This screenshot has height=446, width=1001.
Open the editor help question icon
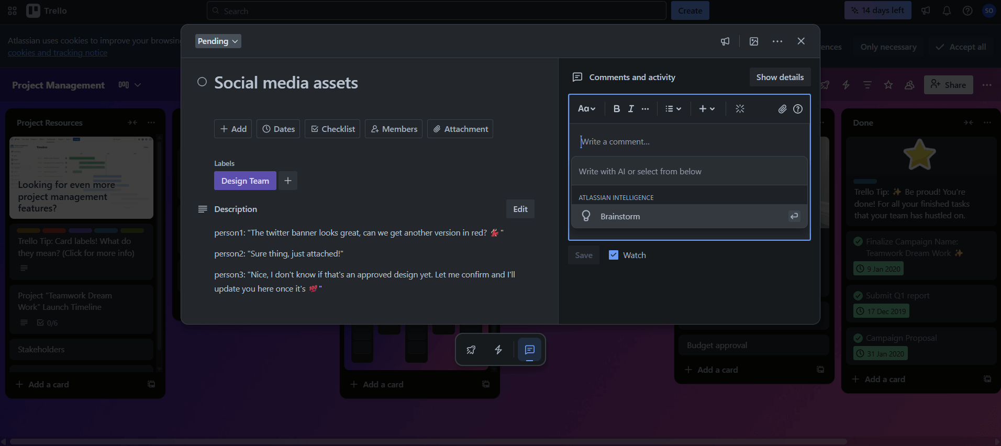pos(798,109)
